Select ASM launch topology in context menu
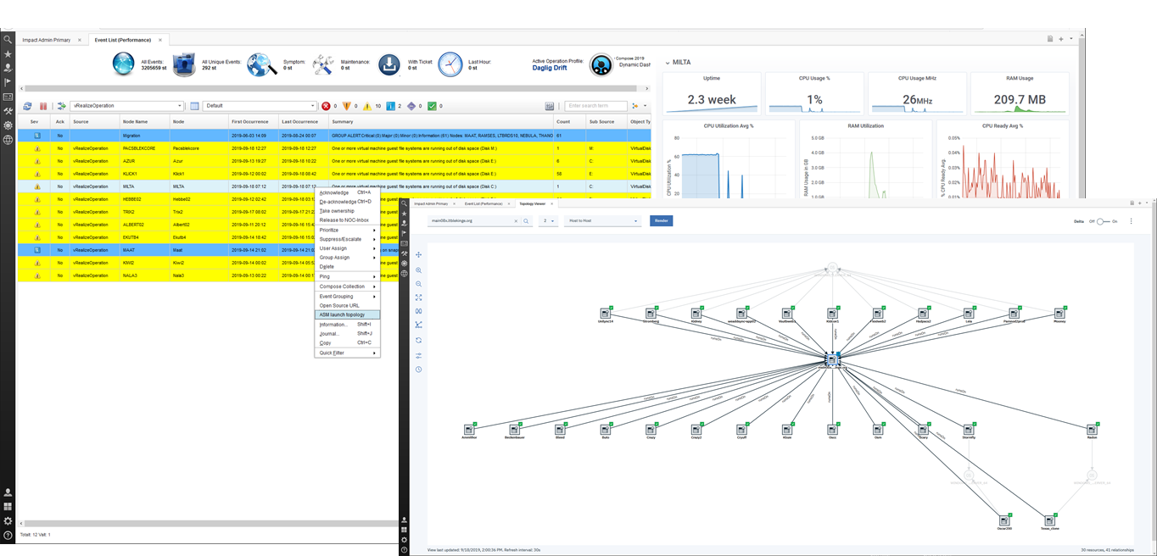1157x556 pixels. (x=342, y=314)
